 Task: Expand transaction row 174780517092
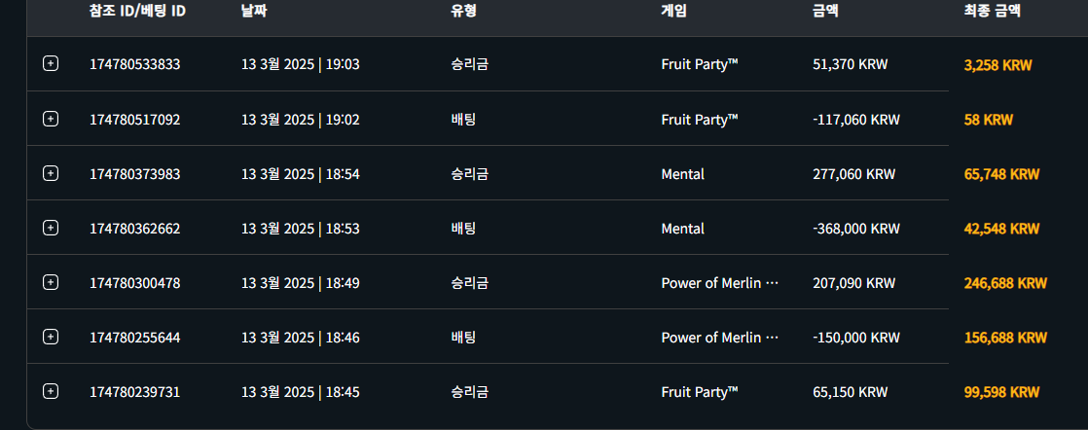51,119
